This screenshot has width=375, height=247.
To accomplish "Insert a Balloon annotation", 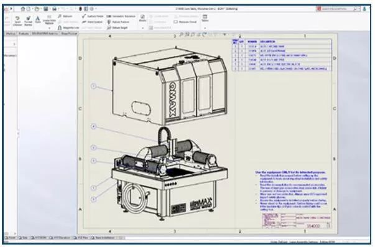I will pos(65,16).
